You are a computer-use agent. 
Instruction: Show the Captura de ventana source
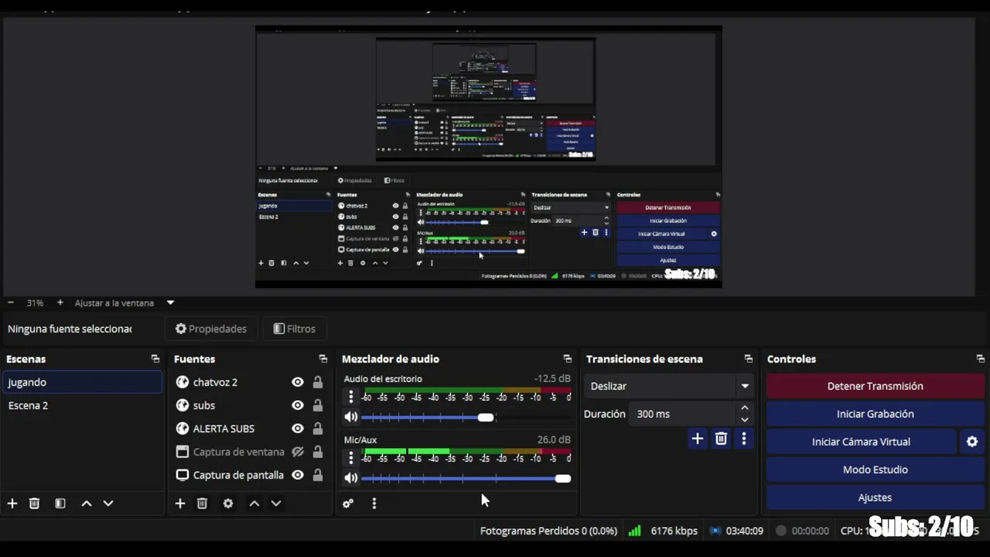[297, 452]
